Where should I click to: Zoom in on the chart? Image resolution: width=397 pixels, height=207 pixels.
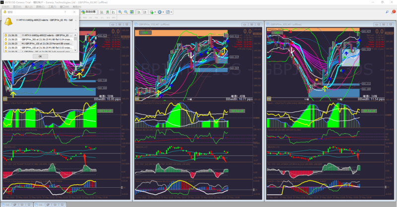[x=120, y=12]
